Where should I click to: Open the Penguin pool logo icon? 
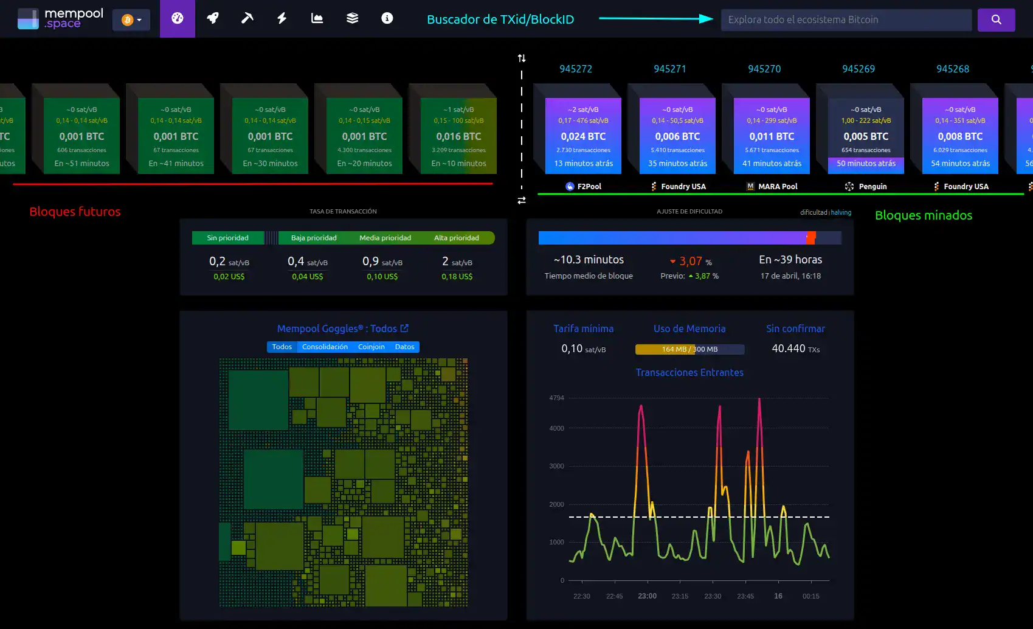pyautogui.click(x=849, y=186)
